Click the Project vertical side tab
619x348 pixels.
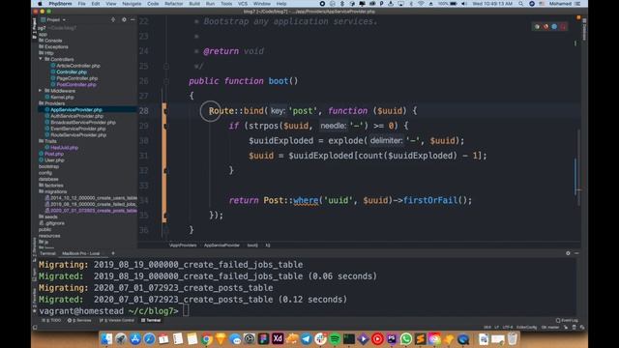35,28
